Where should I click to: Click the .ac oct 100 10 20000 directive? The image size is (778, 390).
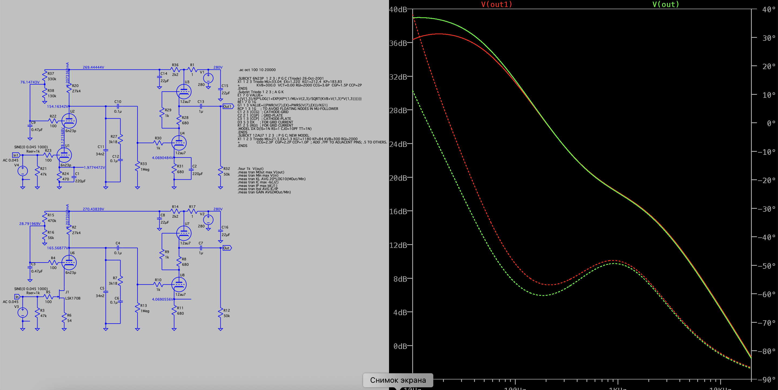257,70
